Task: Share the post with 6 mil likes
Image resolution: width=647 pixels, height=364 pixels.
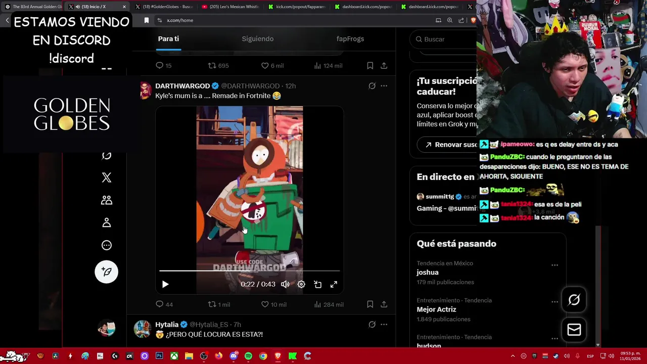Action: pos(384,66)
